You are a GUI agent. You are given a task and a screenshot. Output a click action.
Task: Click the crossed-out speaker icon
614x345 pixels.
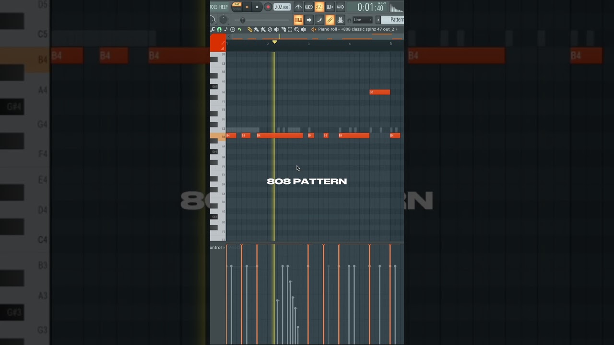pos(277,29)
